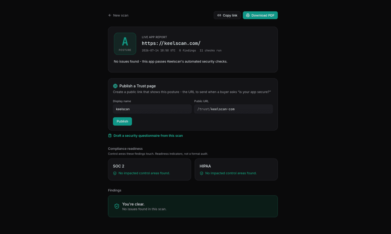
Task: Click the shield check icon in HIPAA card
Action: [202, 173]
